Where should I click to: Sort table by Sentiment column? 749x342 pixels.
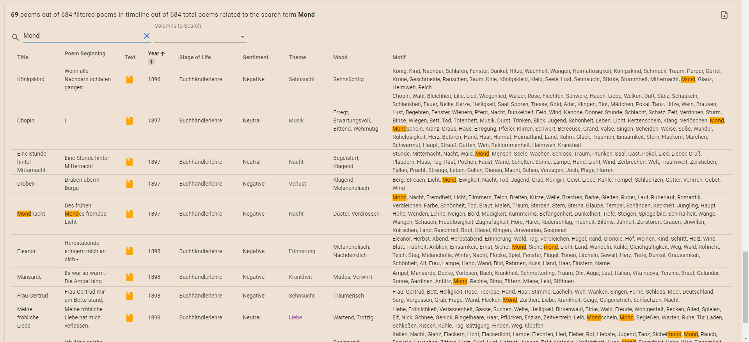pos(255,57)
